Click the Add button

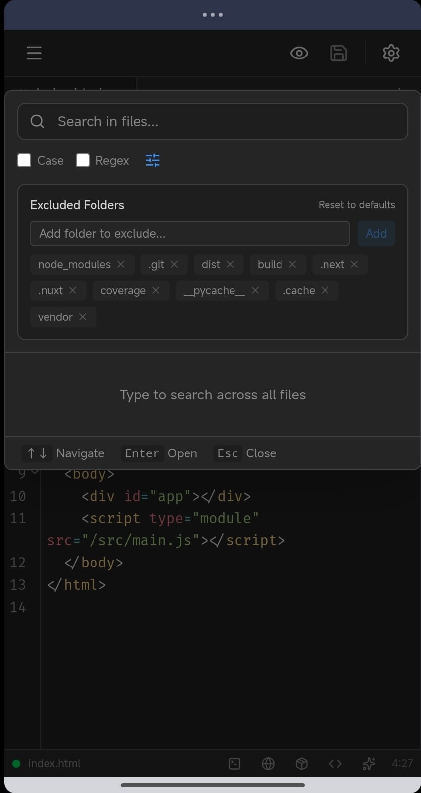[x=376, y=233]
